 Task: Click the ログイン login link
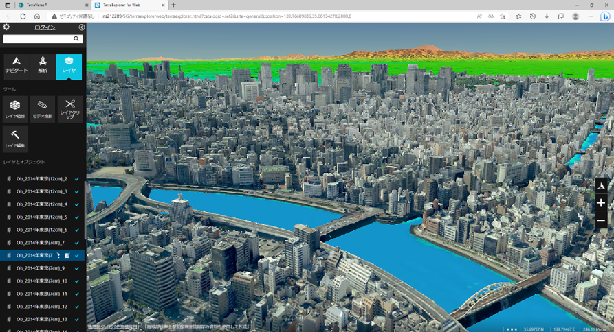pyautogui.click(x=45, y=27)
